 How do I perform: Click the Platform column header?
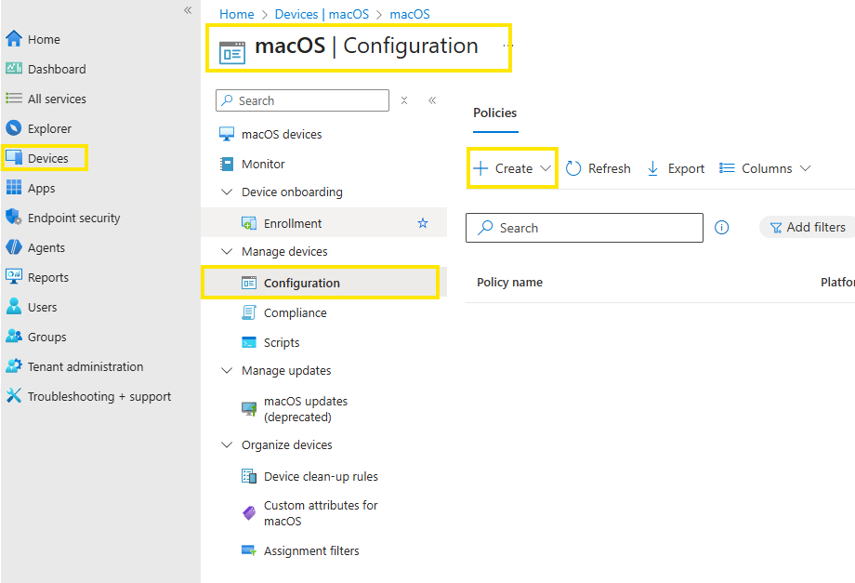click(x=837, y=282)
